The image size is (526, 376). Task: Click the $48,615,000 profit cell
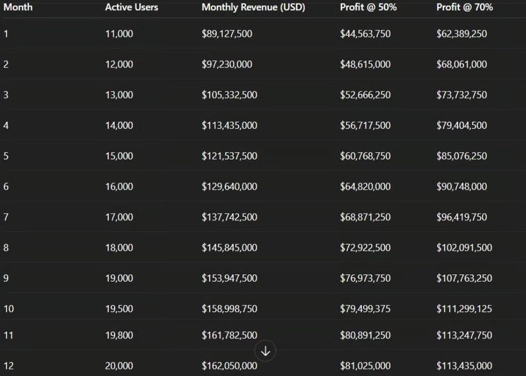[x=365, y=65]
